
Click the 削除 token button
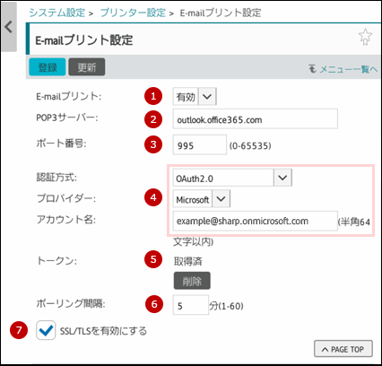pos(192,281)
